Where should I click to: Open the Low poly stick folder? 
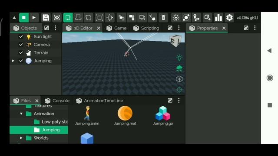click(x=51, y=122)
